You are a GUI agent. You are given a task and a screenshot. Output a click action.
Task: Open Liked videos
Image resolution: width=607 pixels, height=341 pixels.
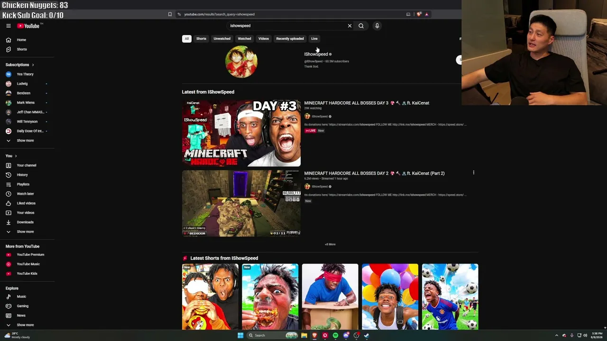(26, 203)
